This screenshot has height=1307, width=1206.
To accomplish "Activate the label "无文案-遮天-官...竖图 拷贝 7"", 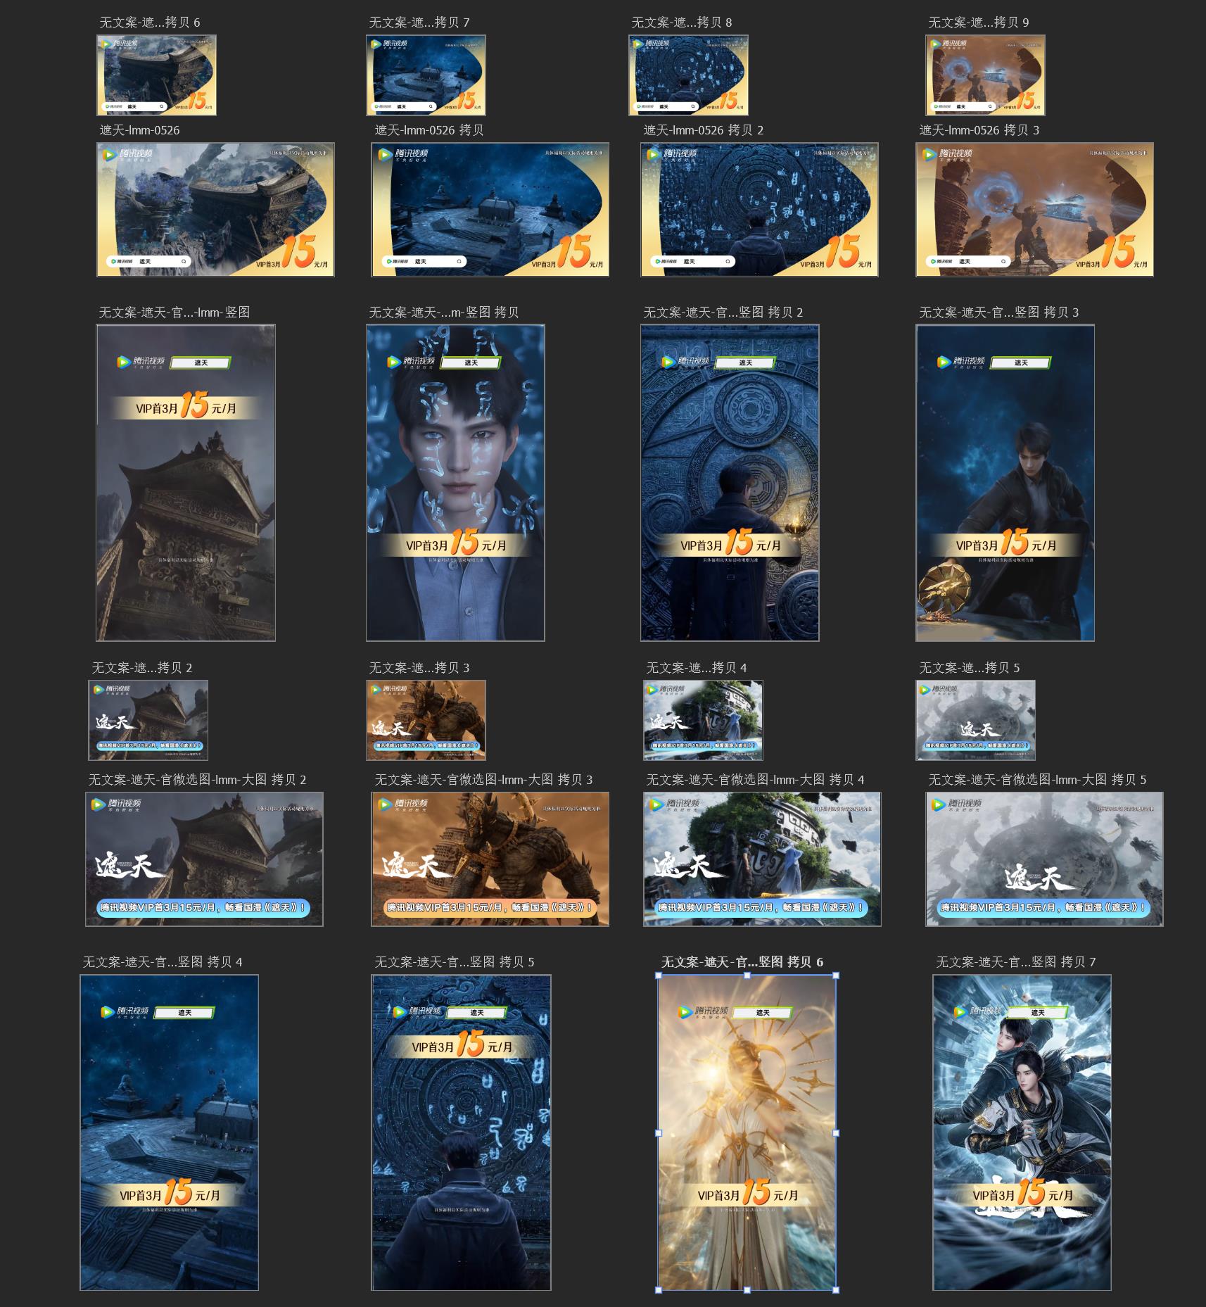I will tap(1016, 962).
